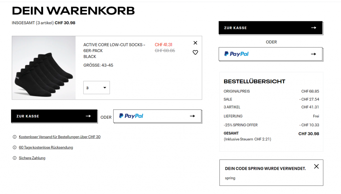This screenshot has height=194, width=341.
Task: Click the Zur Kasse button below the product
Action: pyautogui.click(x=54, y=116)
